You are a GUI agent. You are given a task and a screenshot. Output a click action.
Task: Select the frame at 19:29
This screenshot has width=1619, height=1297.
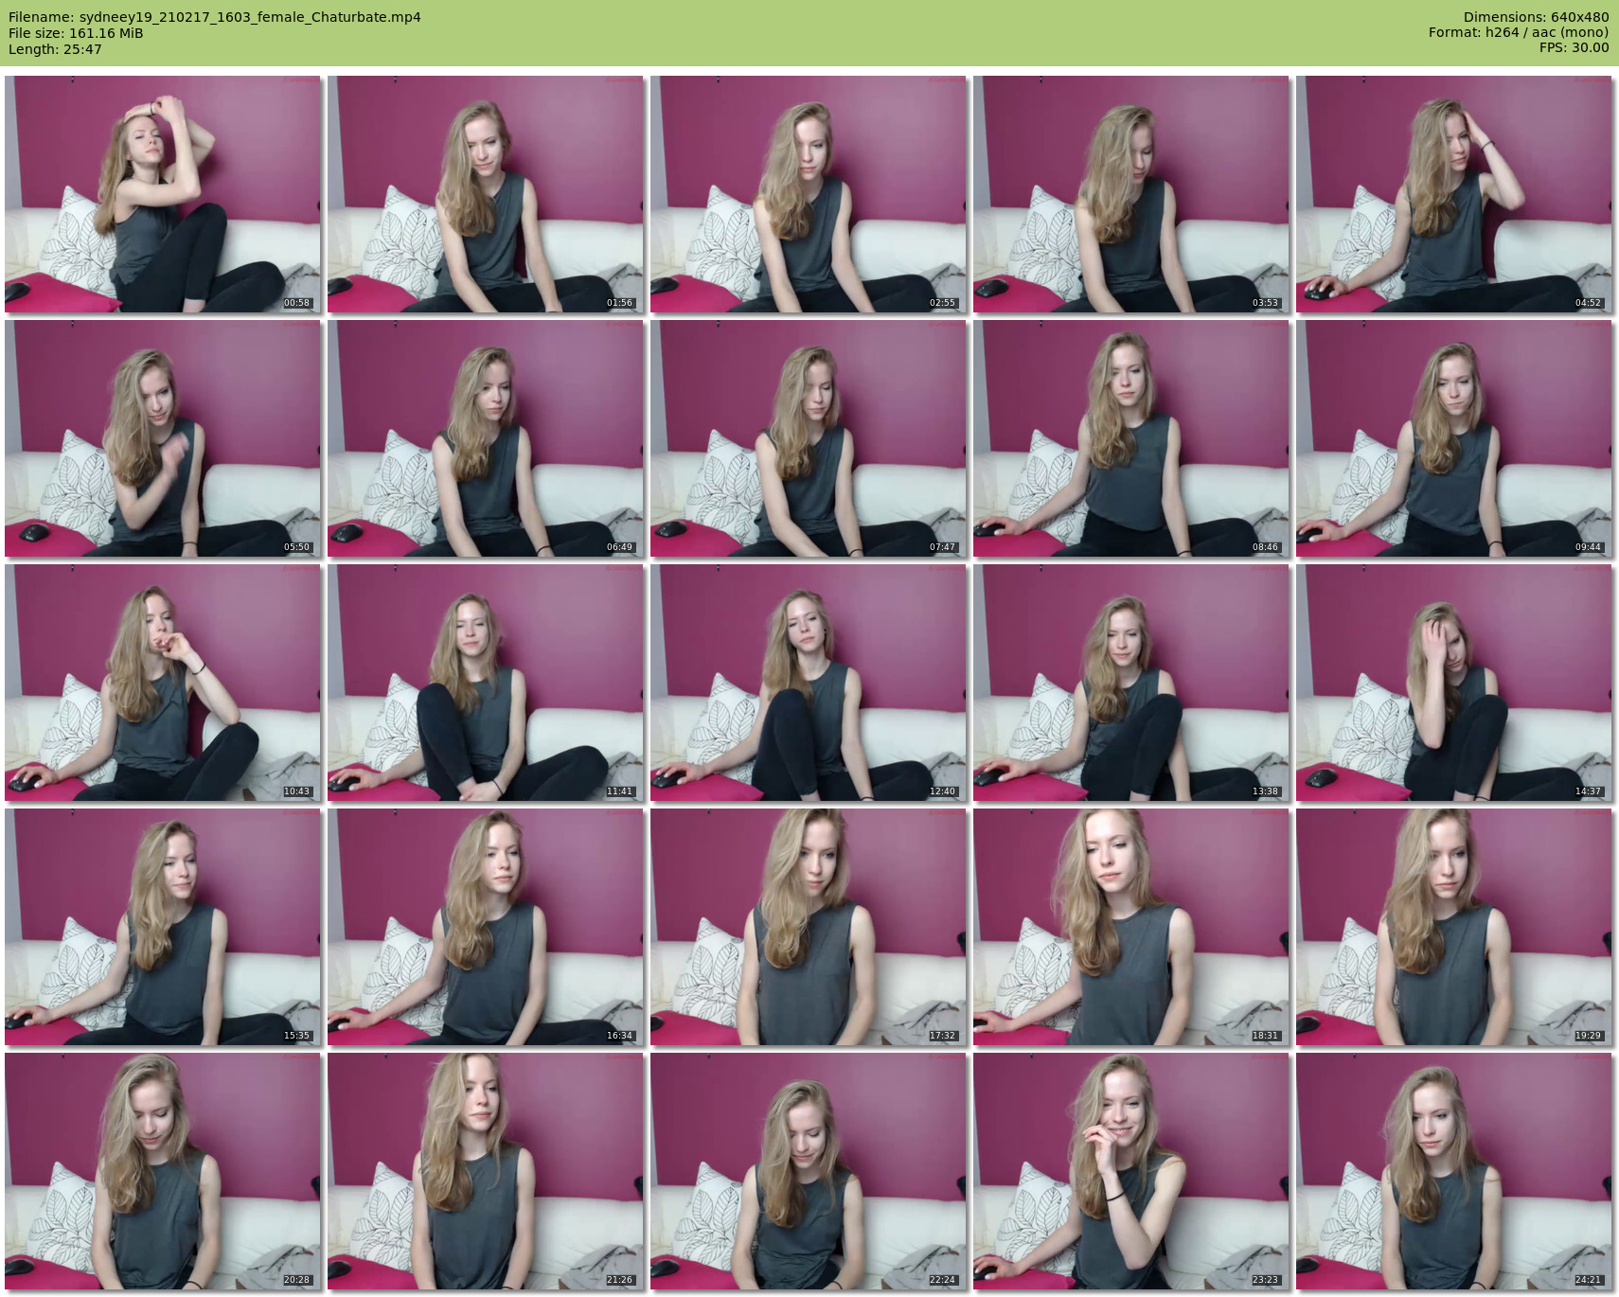pyautogui.click(x=1454, y=927)
